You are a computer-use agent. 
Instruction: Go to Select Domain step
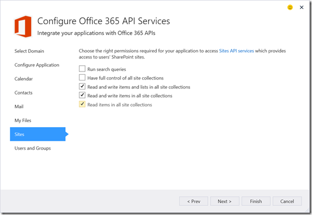(x=29, y=51)
